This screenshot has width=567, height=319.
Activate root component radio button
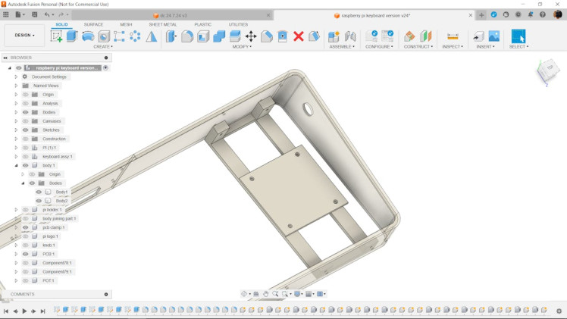105,67
